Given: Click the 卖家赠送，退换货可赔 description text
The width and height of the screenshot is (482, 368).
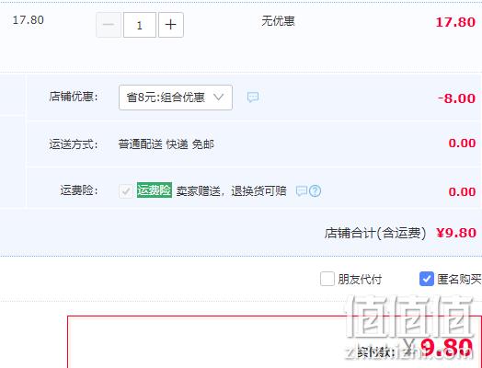Looking at the screenshot, I should [x=231, y=191].
